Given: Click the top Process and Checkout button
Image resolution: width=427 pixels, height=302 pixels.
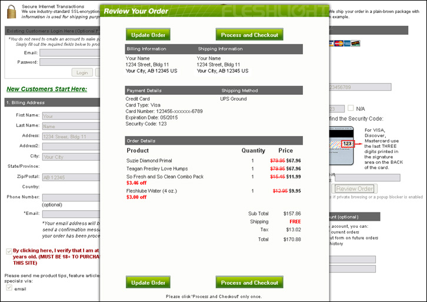Looking at the screenshot, I should [x=249, y=35].
